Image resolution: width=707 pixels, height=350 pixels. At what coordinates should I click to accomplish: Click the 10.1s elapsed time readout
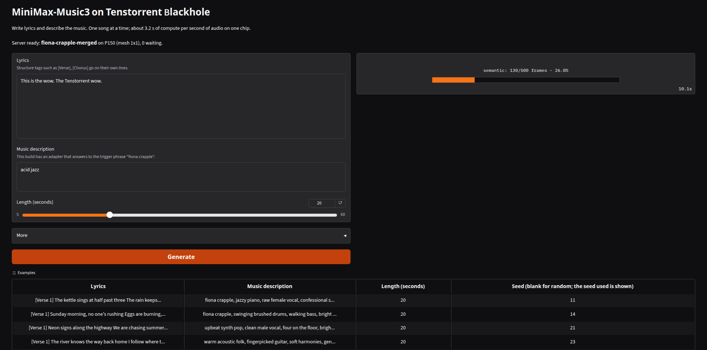point(685,89)
